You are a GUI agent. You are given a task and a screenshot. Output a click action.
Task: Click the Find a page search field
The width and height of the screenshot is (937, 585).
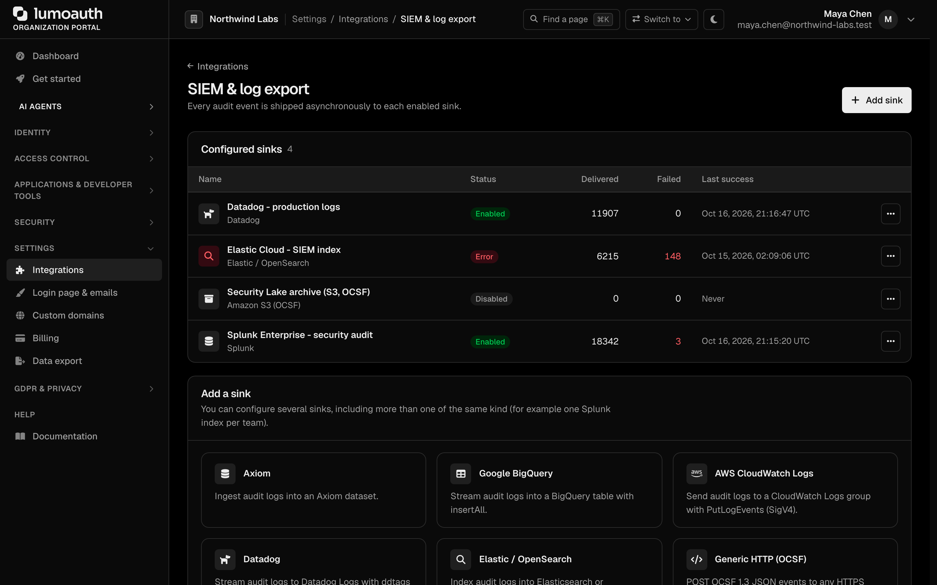571,19
